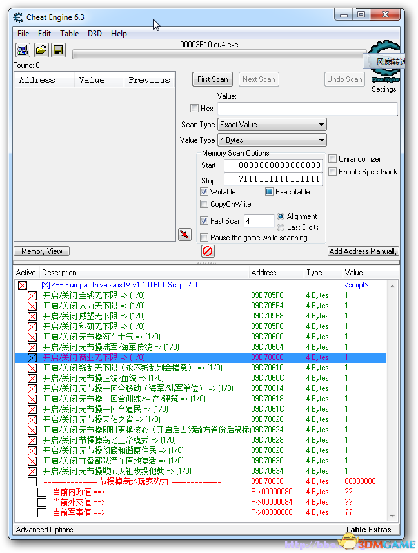Click the Address column header in results
Image resolution: width=418 pixels, height=553 pixels.
[x=45, y=80]
